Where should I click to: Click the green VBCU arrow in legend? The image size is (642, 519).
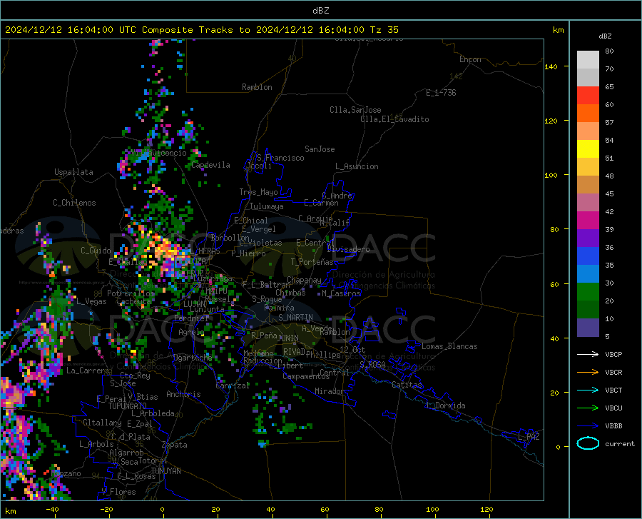pyautogui.click(x=588, y=408)
